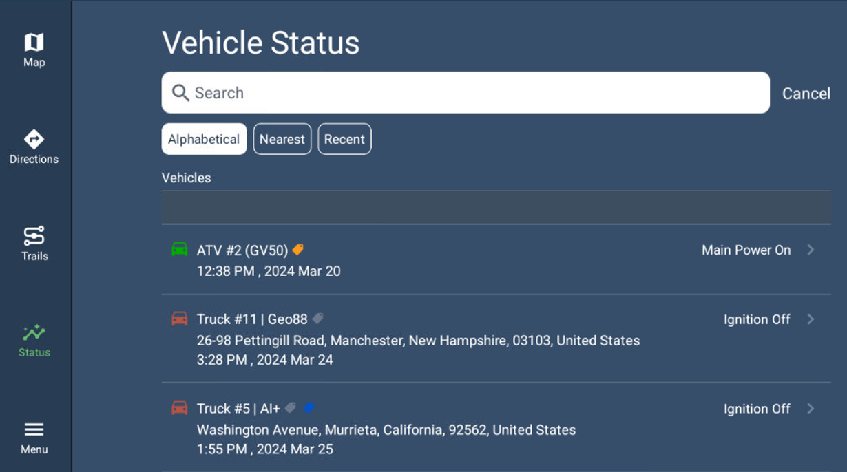Cancel the vehicle search

click(806, 93)
